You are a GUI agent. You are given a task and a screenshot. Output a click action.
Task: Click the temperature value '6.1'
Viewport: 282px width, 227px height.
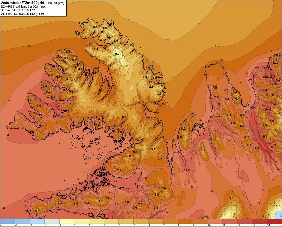tap(232, 199)
